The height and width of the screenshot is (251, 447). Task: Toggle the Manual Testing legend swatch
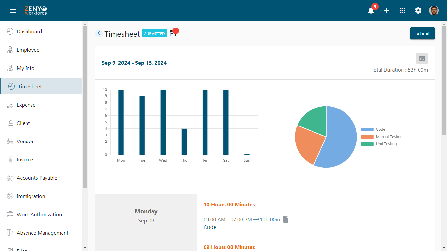point(367,137)
